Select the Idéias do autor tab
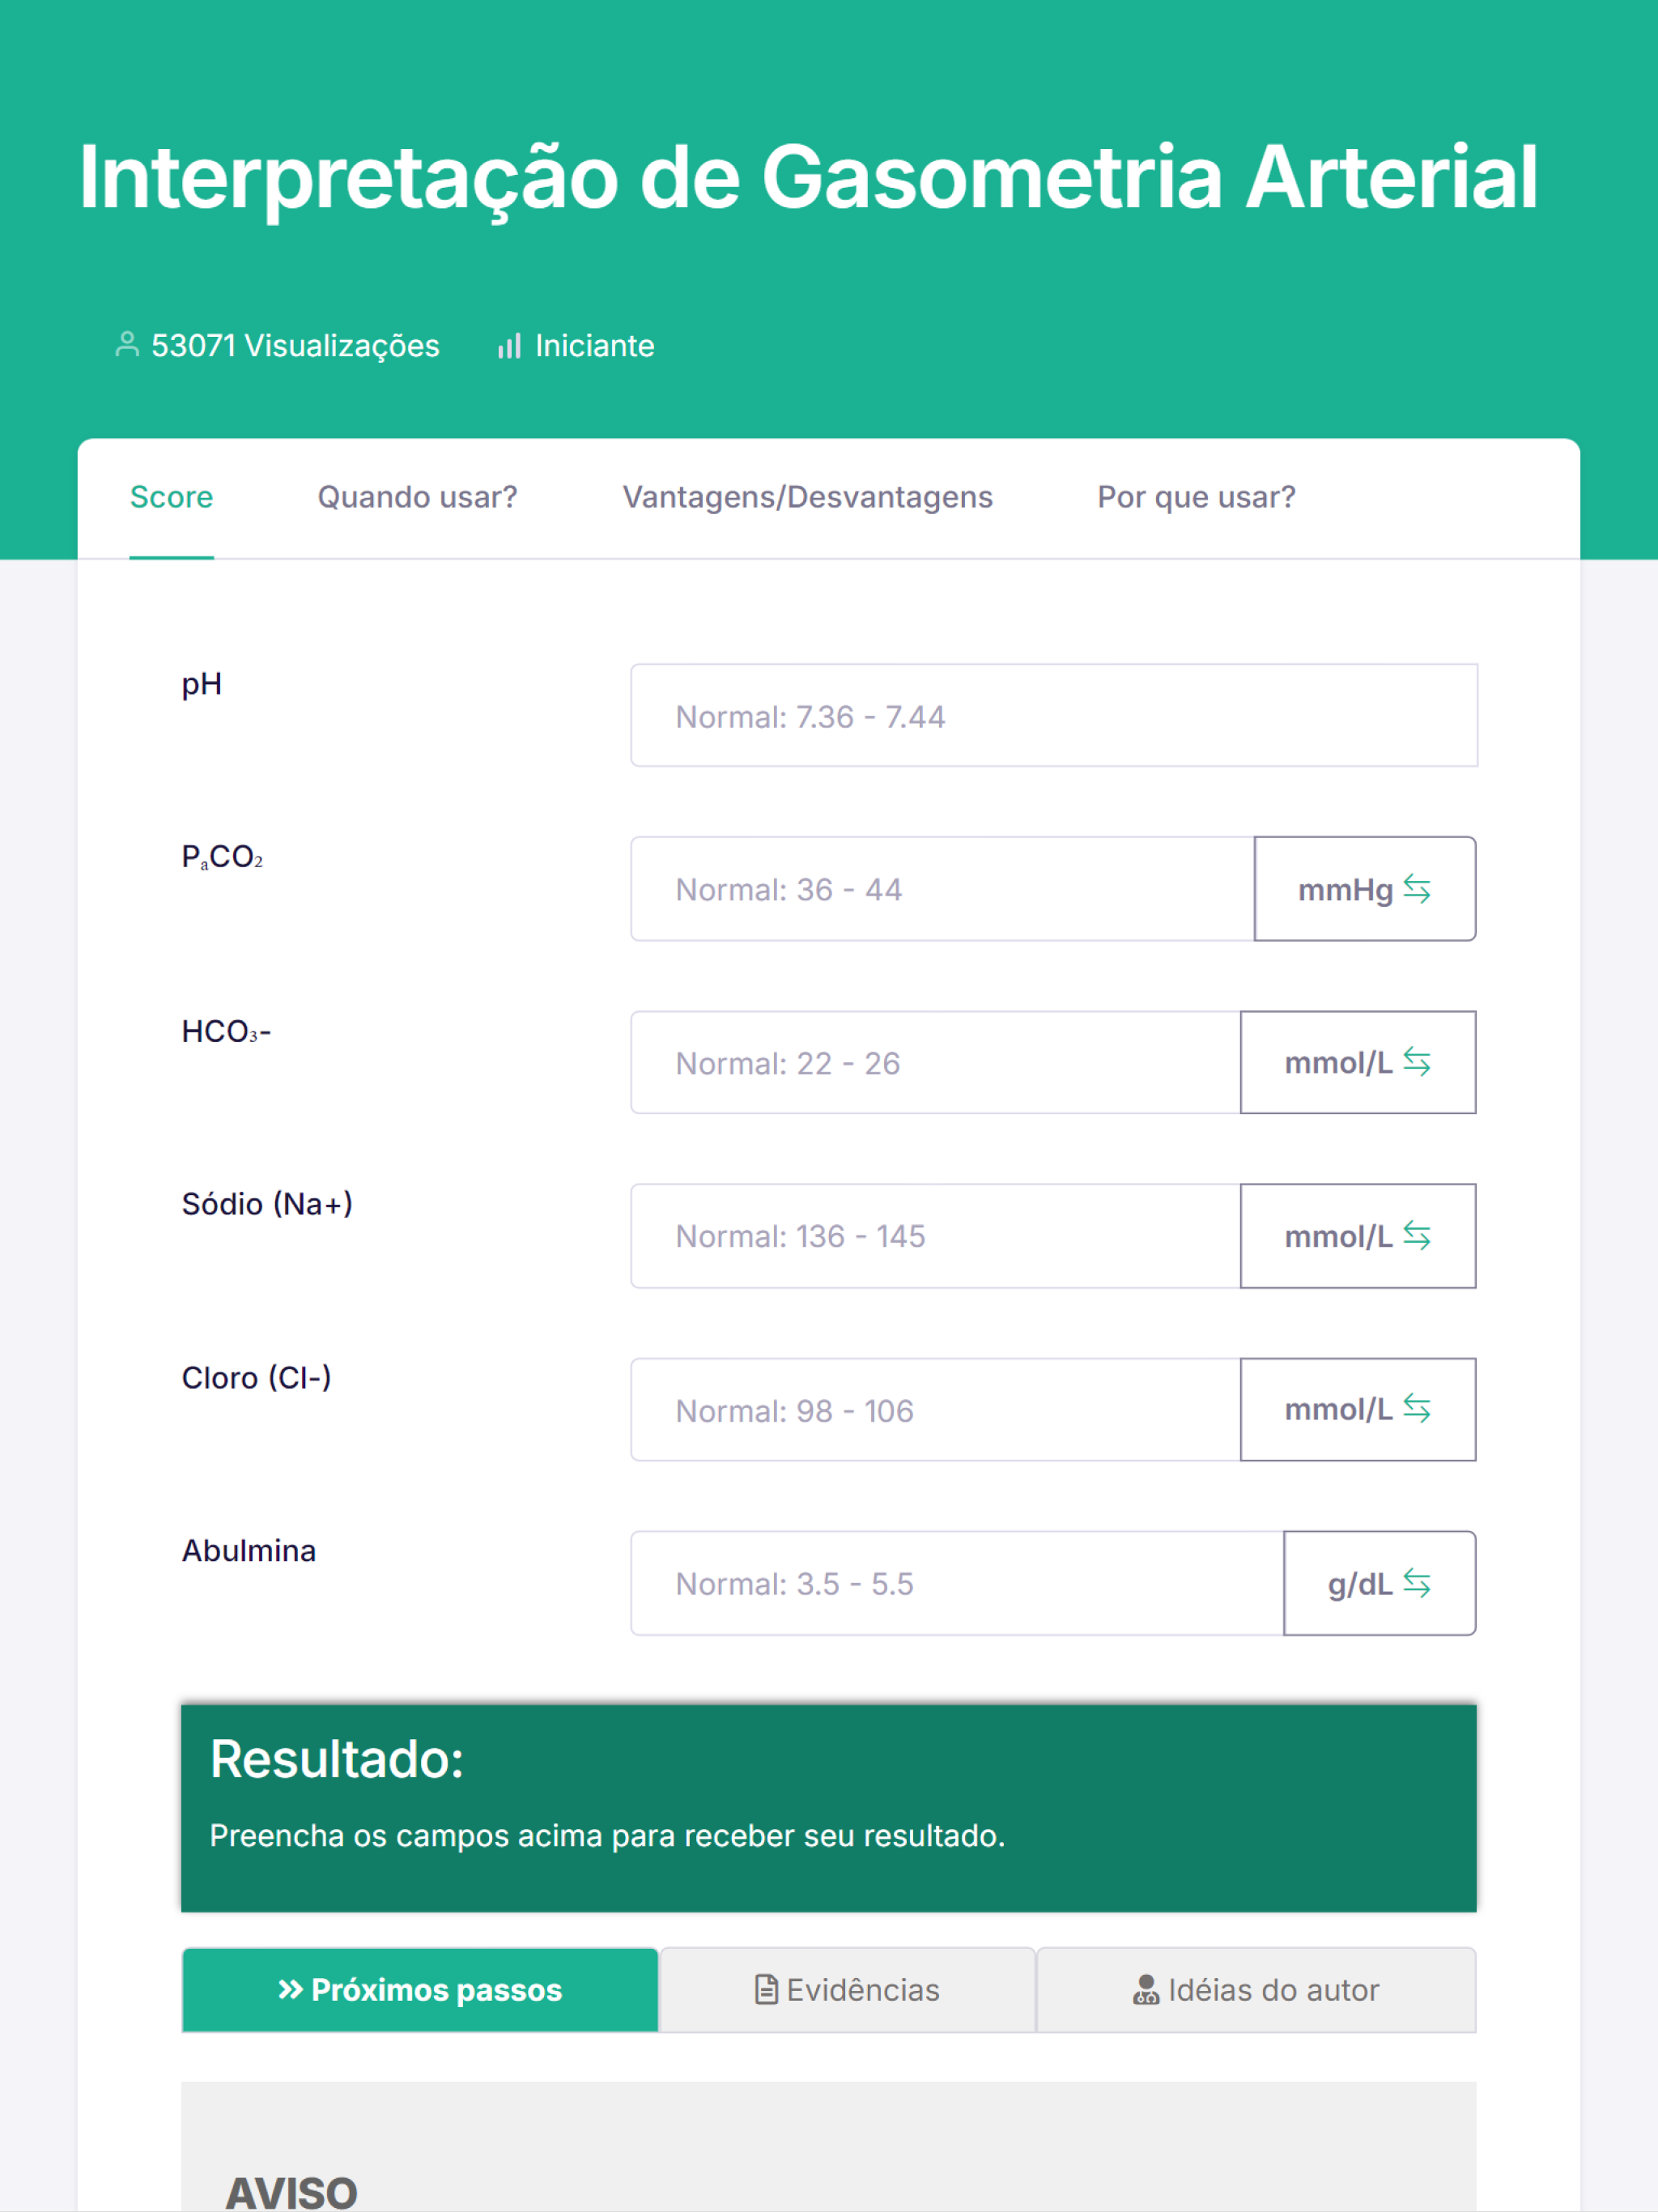The height and width of the screenshot is (2212, 1658). (x=1256, y=1990)
